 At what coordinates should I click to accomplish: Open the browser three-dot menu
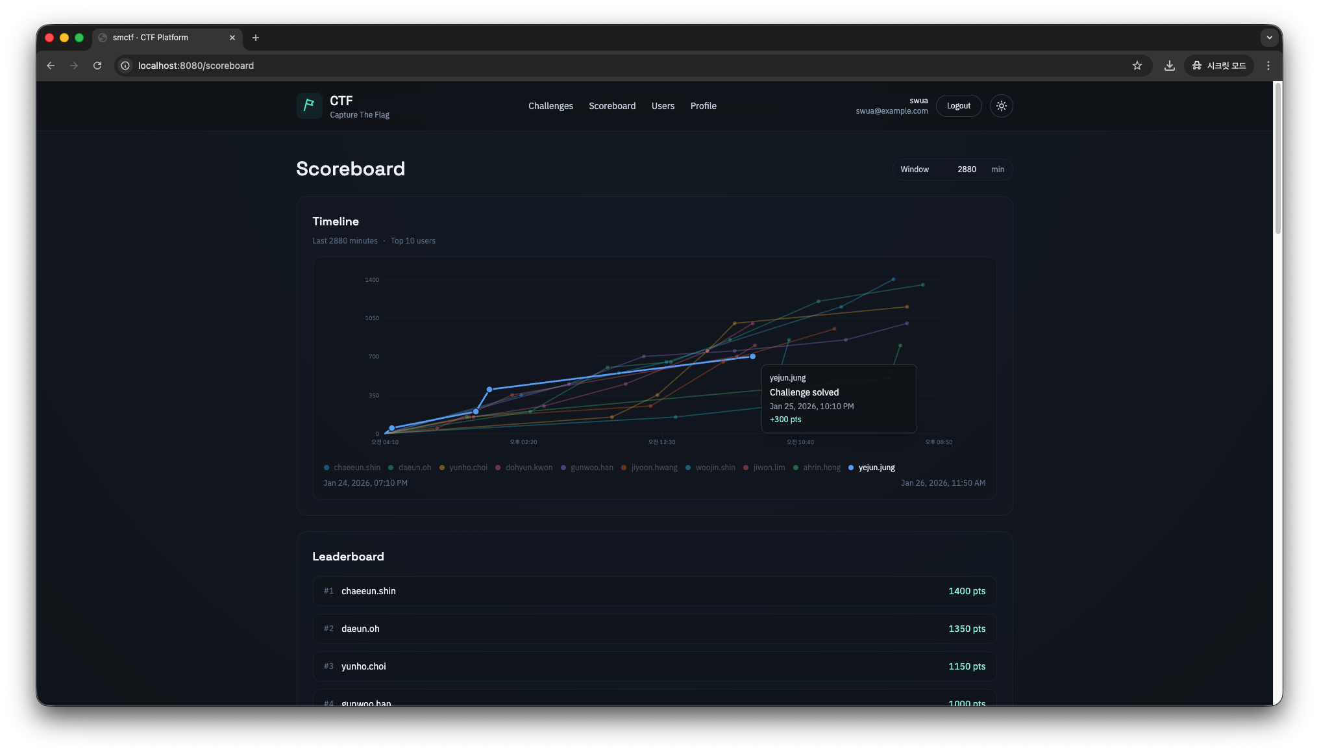tap(1268, 66)
